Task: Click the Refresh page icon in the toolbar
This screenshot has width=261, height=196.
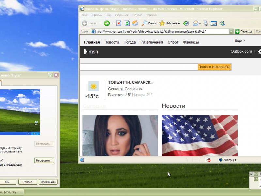Action: (127, 23)
